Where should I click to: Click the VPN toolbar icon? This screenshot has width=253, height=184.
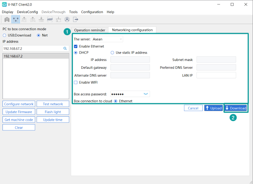pyautogui.click(x=33, y=19)
